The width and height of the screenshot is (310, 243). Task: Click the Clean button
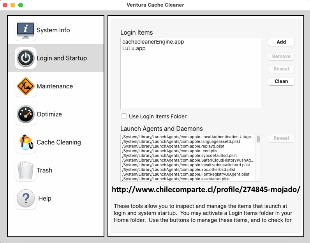[281, 81]
